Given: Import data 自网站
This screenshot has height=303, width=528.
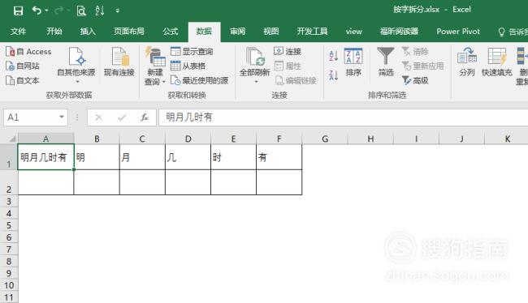Looking at the screenshot, I should tap(23, 66).
